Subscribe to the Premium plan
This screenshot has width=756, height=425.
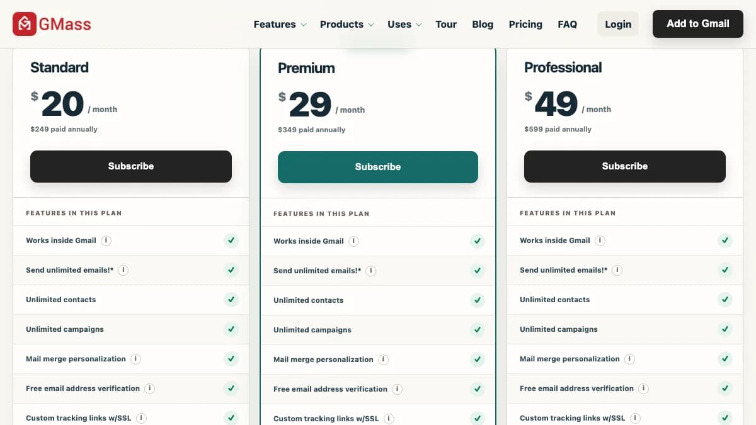tap(378, 167)
